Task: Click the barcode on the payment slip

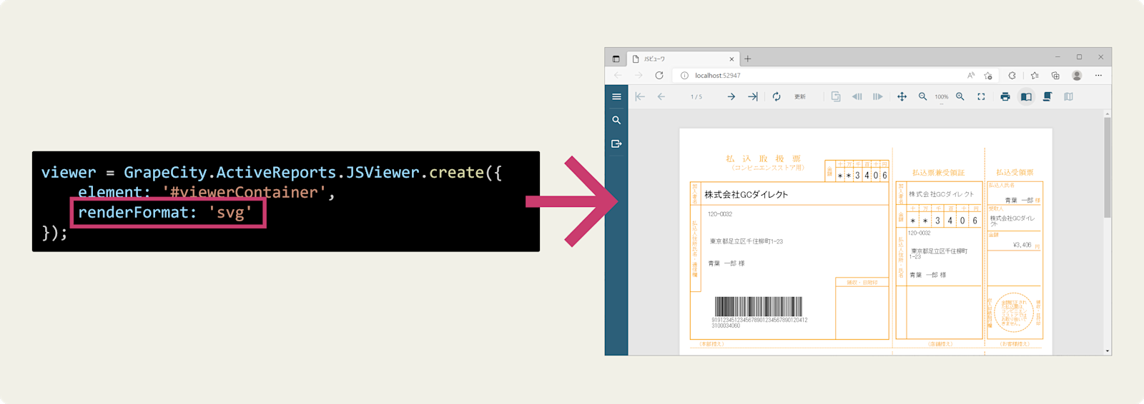Action: (759, 307)
